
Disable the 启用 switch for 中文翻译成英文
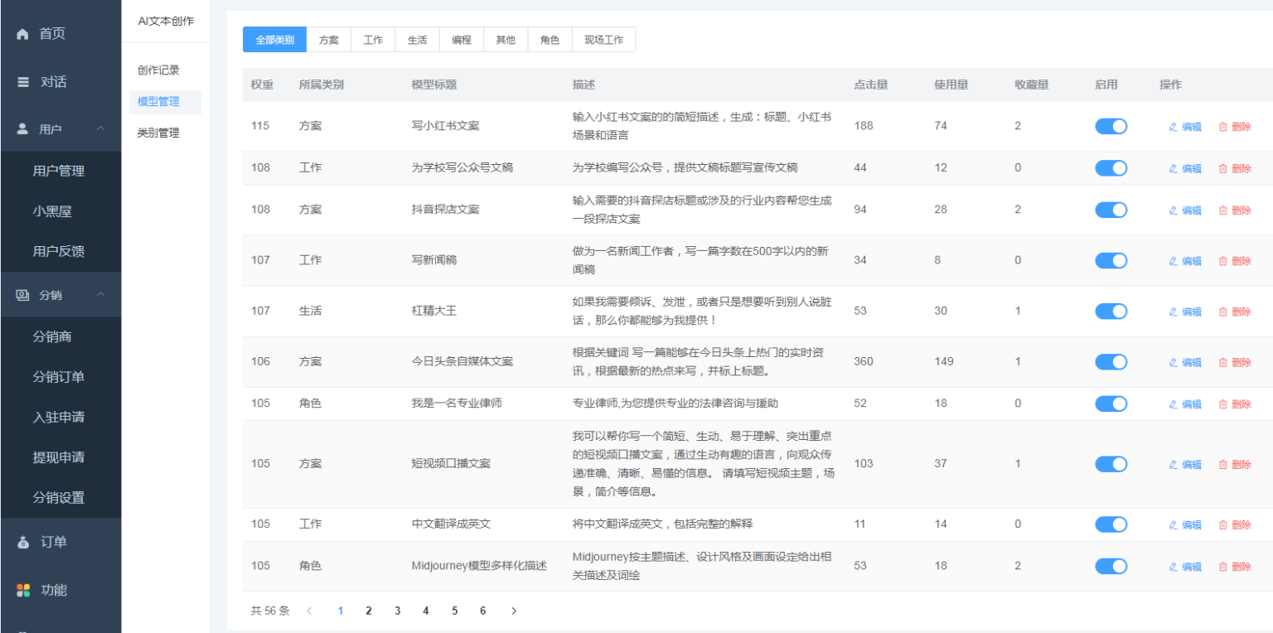tap(1111, 524)
